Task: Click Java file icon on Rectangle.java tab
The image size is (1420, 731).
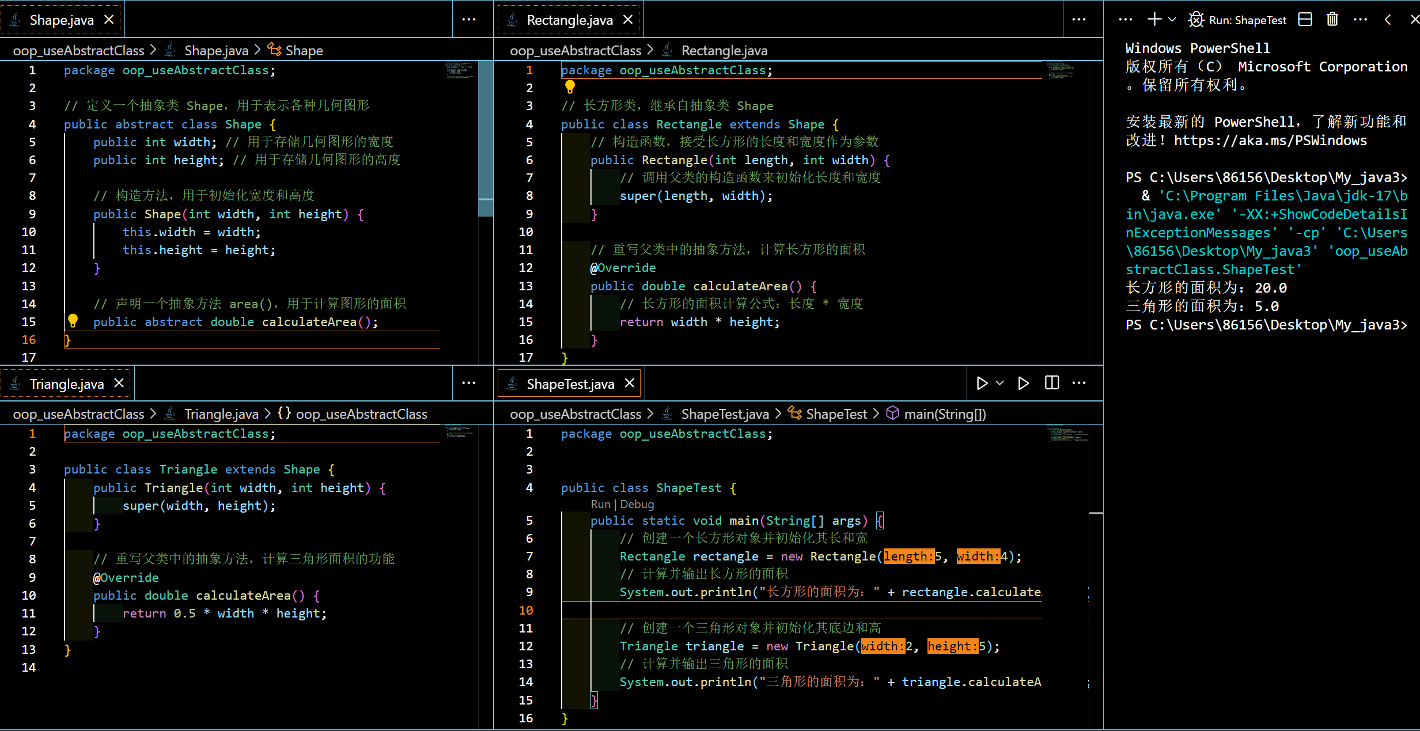Action: point(512,20)
